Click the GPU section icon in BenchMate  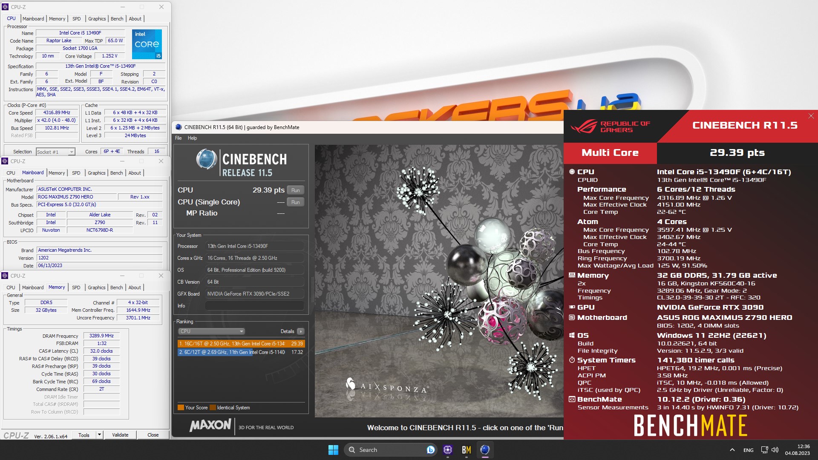coord(572,307)
